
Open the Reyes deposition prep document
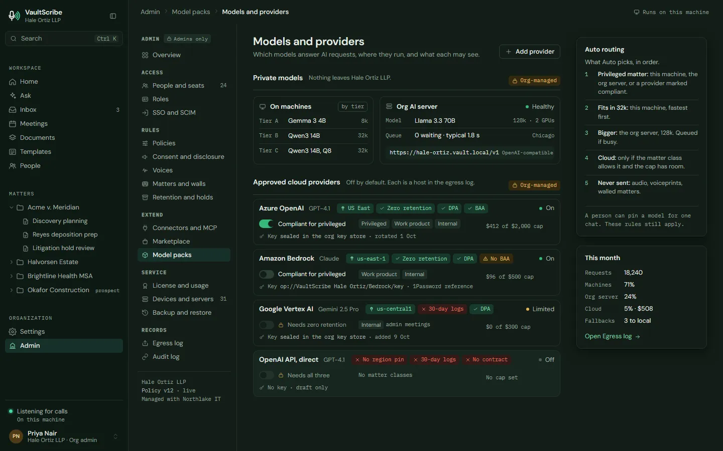[x=64, y=235]
